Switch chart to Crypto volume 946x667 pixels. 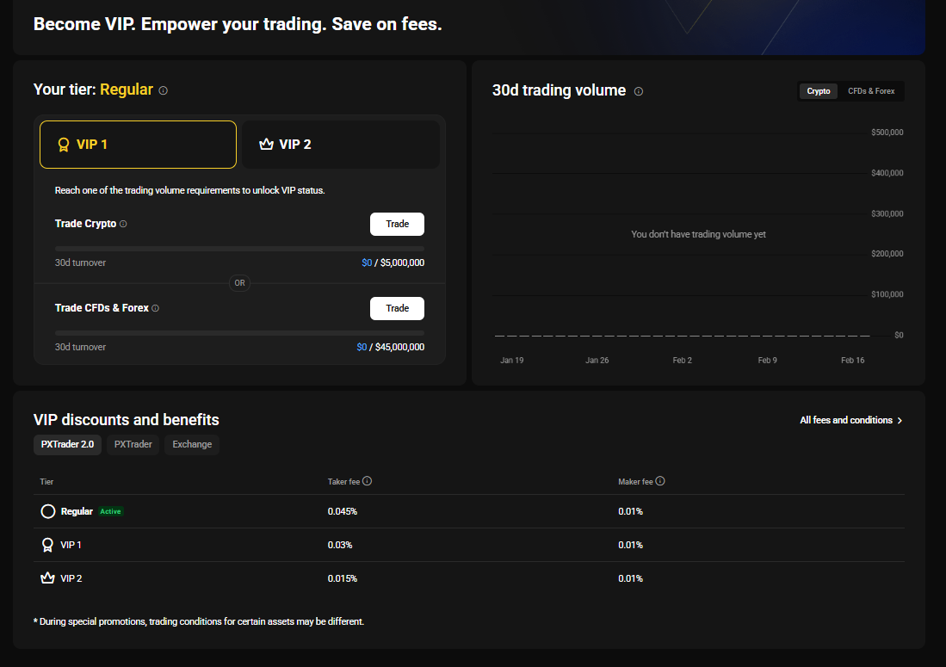tap(819, 91)
